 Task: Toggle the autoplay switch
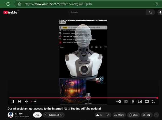click(119, 102)
